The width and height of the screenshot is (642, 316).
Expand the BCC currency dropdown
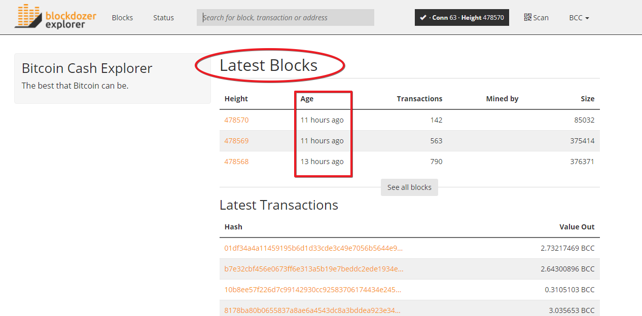(579, 17)
